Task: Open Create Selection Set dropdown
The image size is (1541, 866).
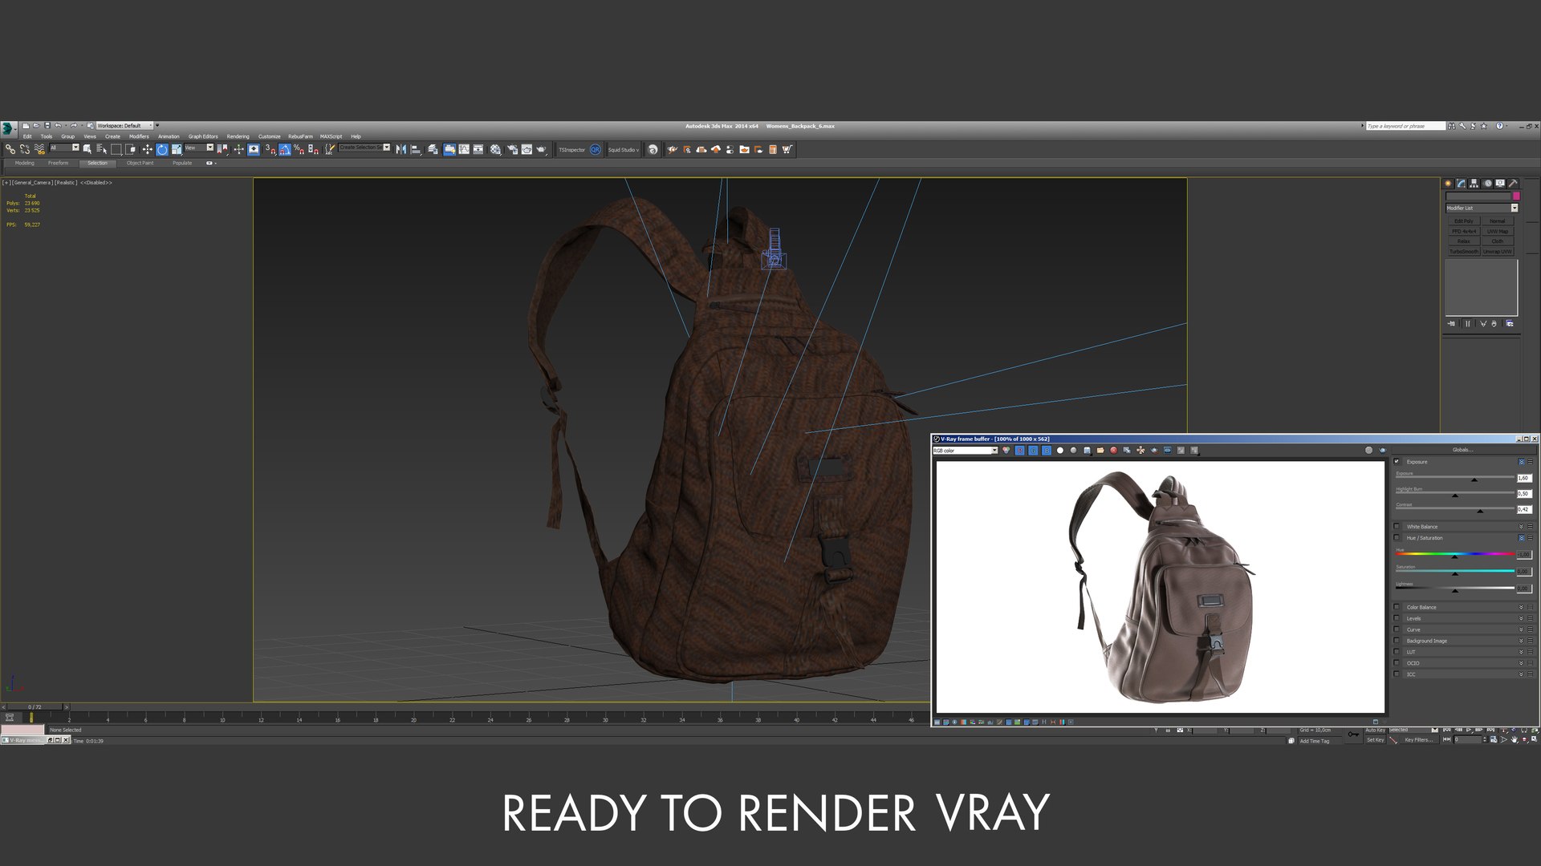Action: click(364, 148)
